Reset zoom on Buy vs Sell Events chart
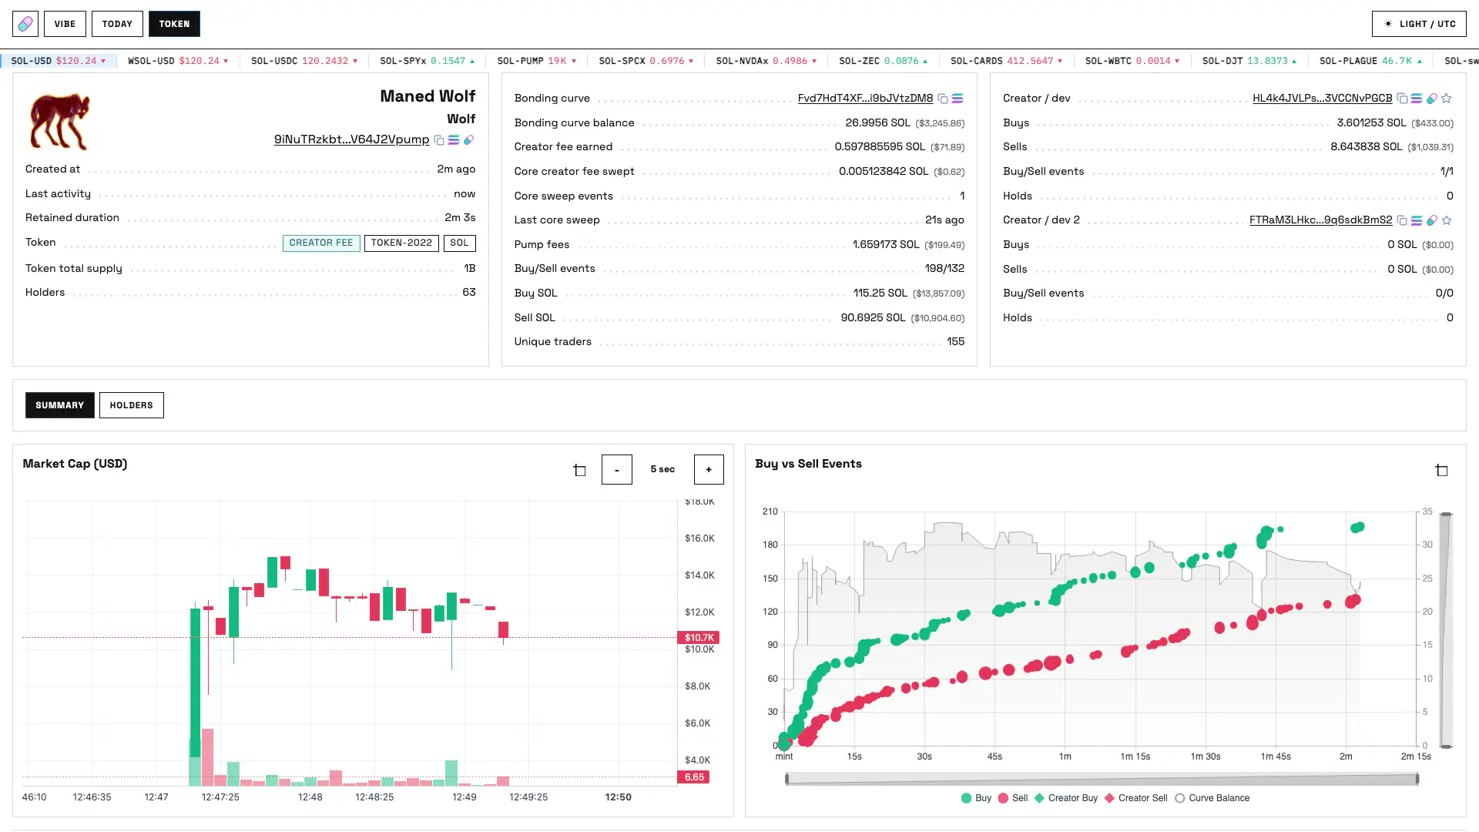 tap(1441, 470)
